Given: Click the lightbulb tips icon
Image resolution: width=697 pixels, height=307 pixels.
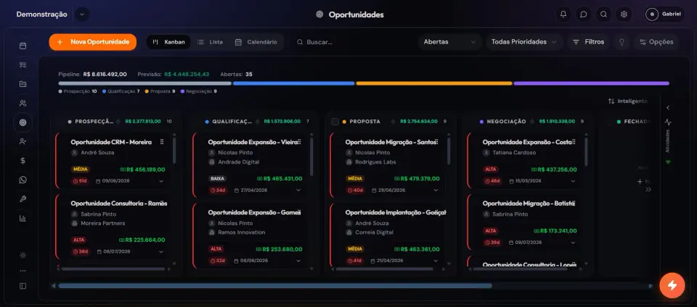Looking at the screenshot, I should click(x=622, y=42).
